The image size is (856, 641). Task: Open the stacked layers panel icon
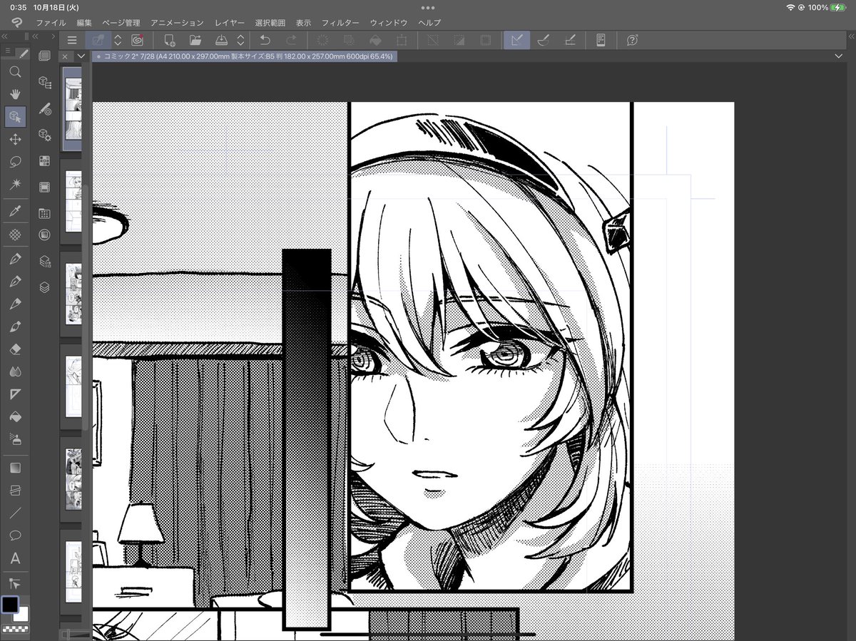click(x=44, y=287)
